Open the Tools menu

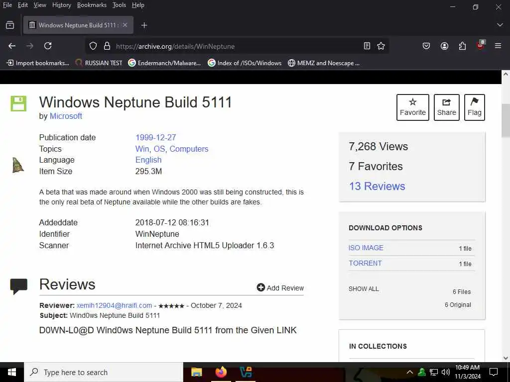tap(119, 5)
